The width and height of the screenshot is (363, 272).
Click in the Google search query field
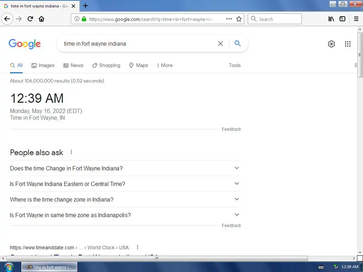139,44
